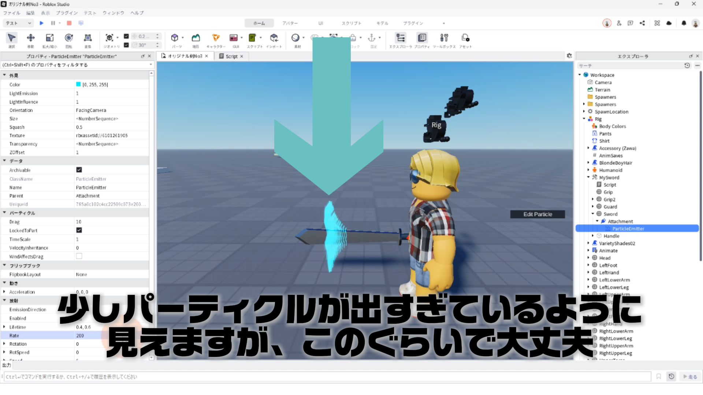This screenshot has height=395, width=703.
Task: Select the Move tool in the toolbar
Action: (x=31, y=38)
